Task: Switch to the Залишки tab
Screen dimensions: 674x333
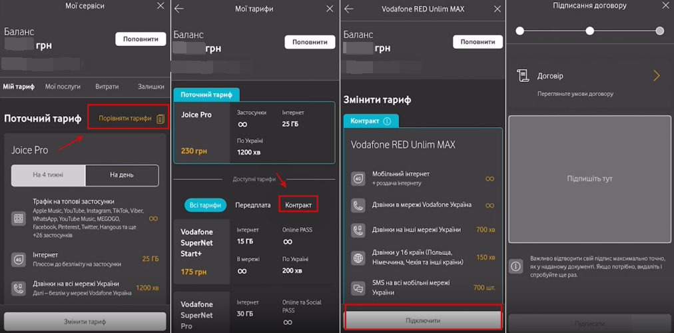Action: pyautogui.click(x=151, y=87)
